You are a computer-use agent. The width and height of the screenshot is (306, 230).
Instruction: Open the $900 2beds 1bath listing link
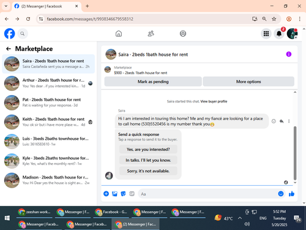click(x=141, y=73)
